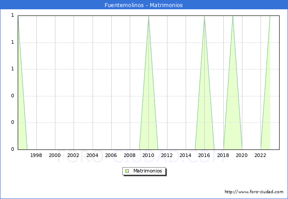Select the 2000 x-axis label
Image resolution: width=288 pixels, height=199 pixels.
coord(55,155)
